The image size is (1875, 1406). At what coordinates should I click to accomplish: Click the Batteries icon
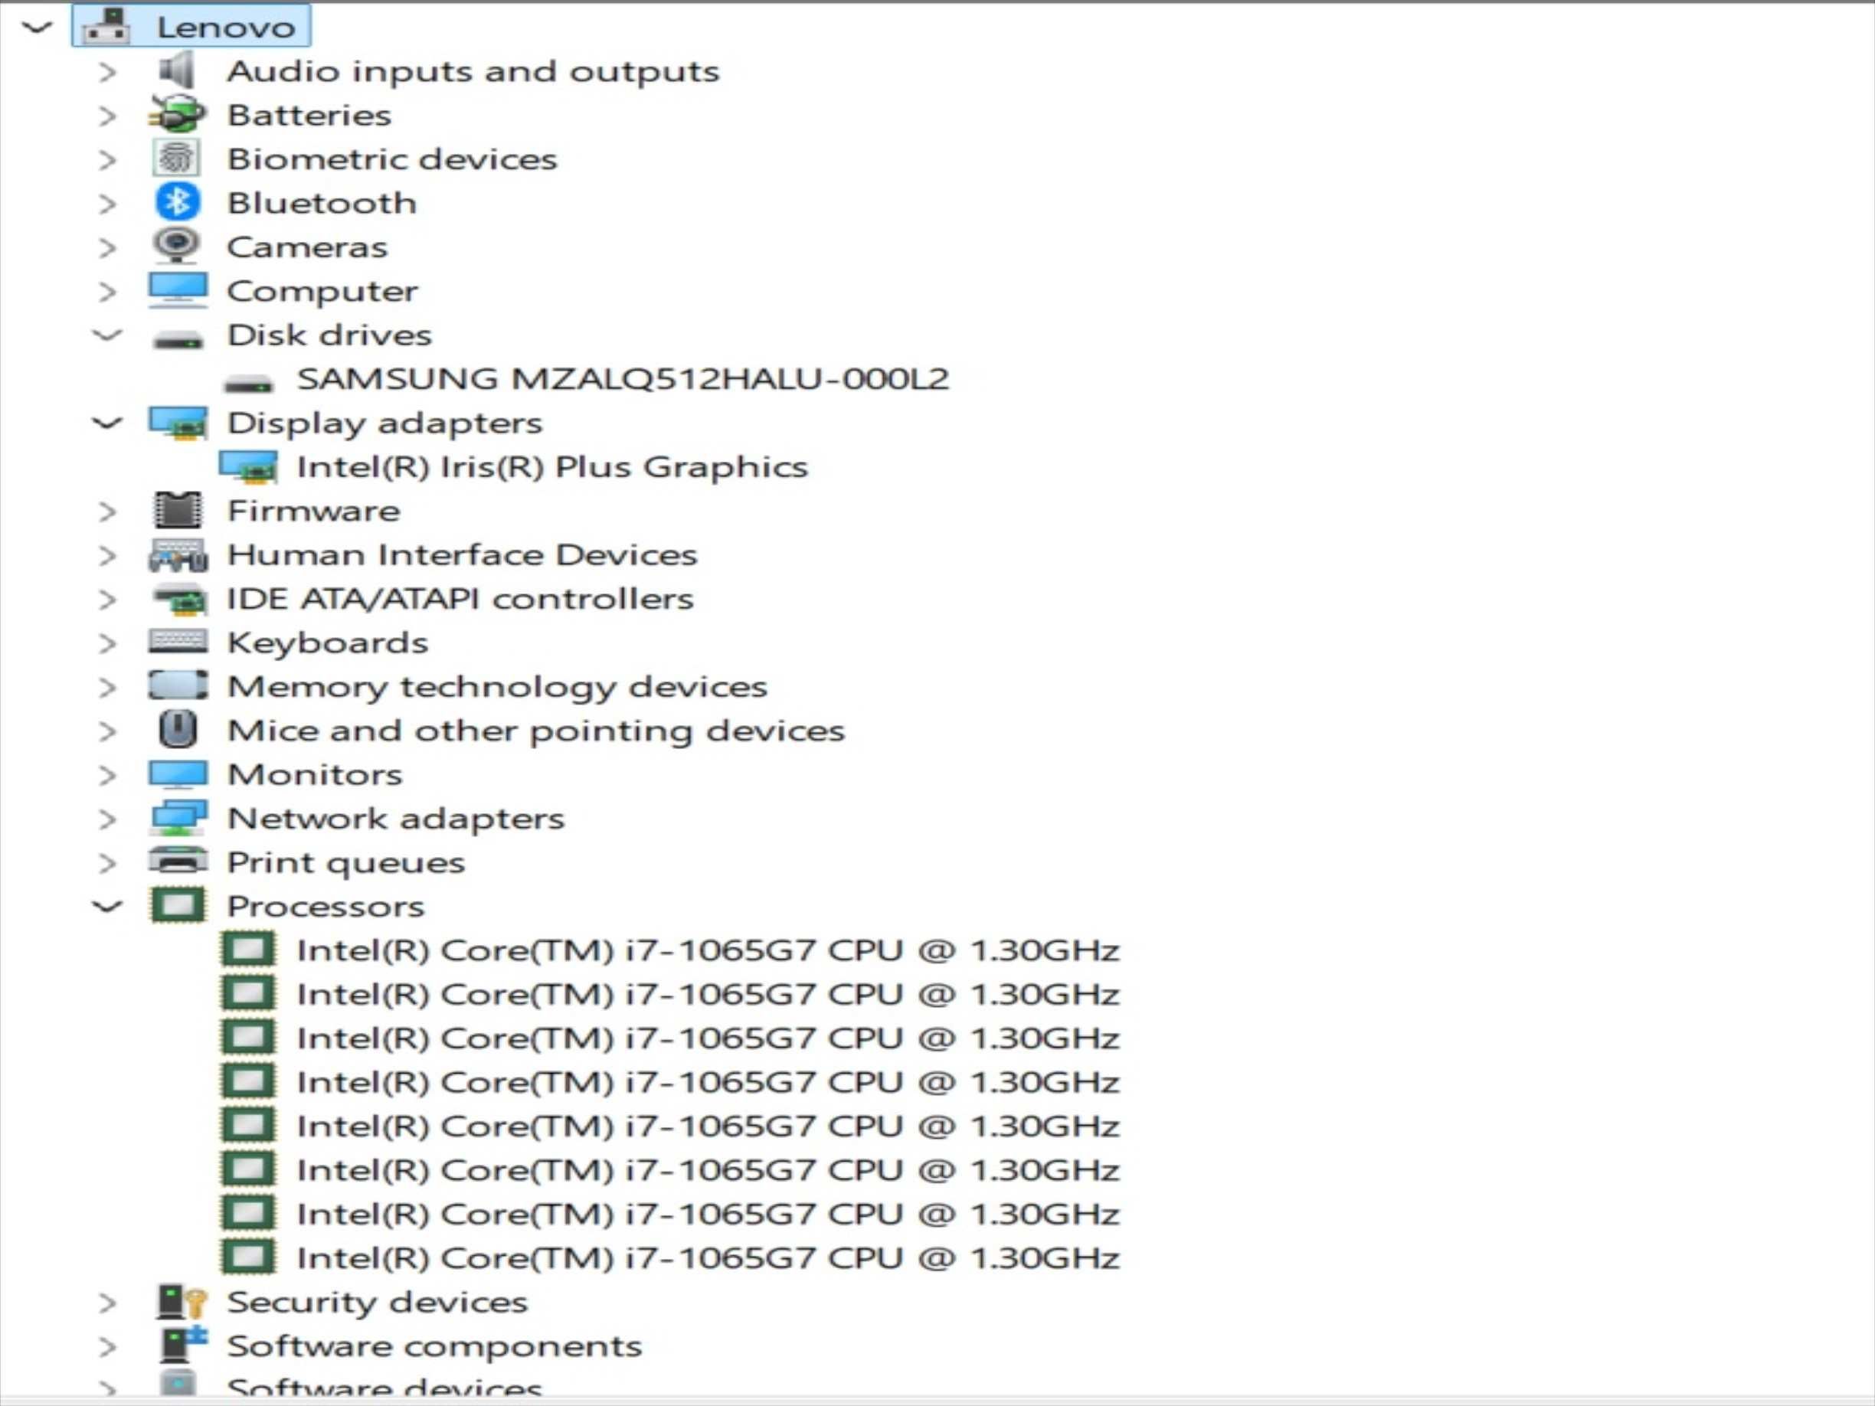click(x=176, y=114)
